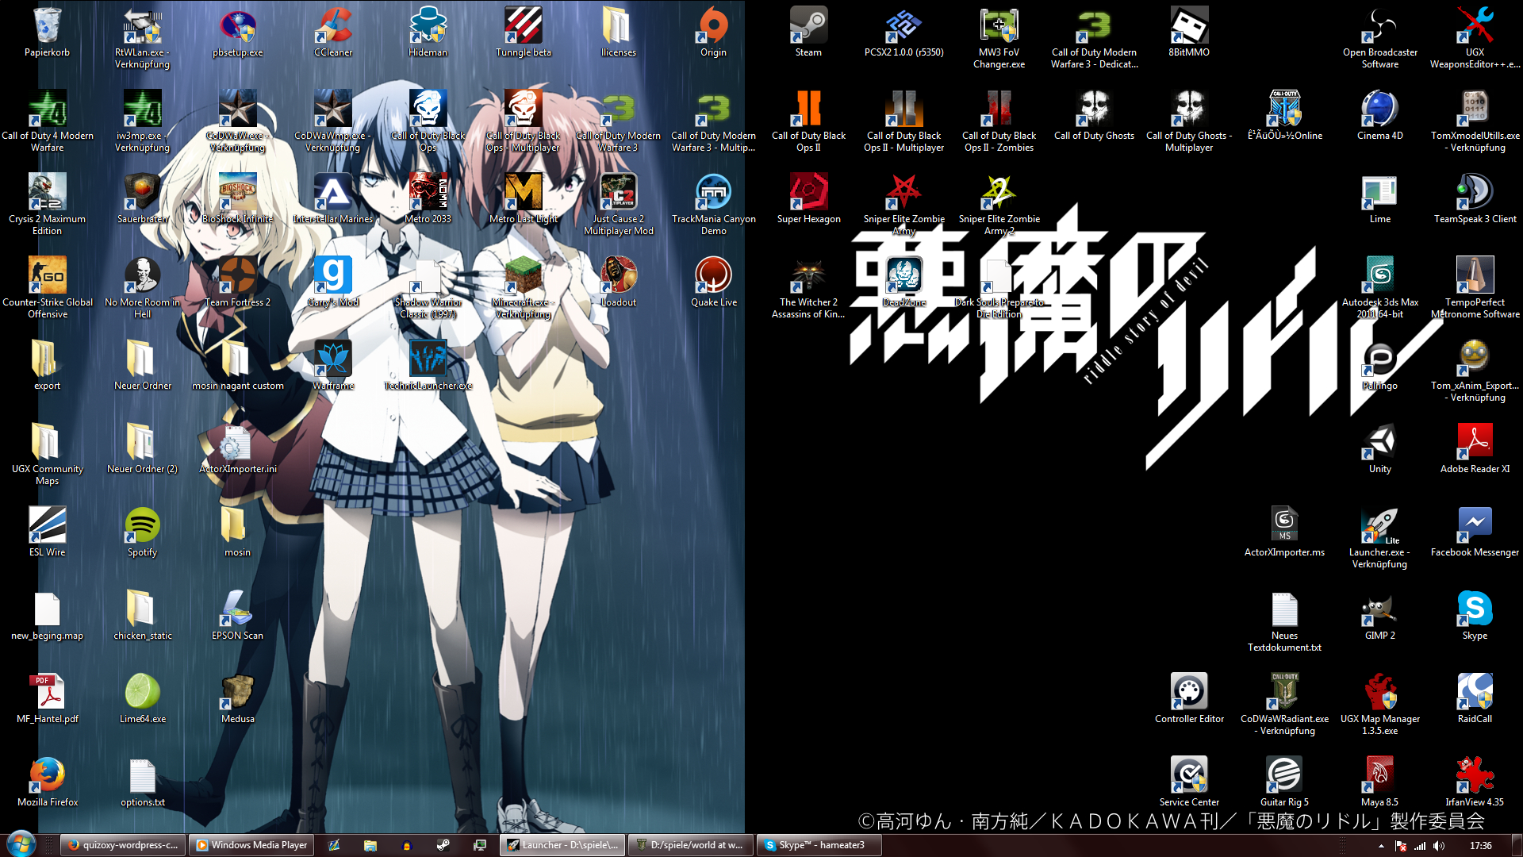The height and width of the screenshot is (857, 1523).
Task: Switch to Skype hameater3 taskbar window
Action: coord(819,845)
